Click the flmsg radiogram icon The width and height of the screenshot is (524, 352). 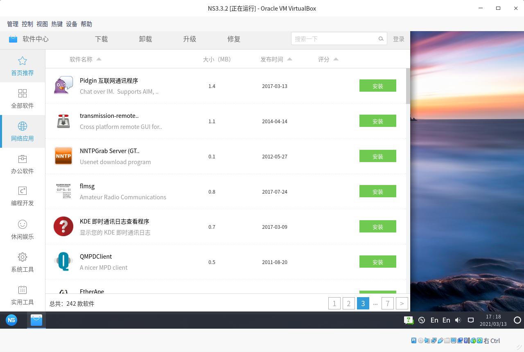click(x=63, y=191)
